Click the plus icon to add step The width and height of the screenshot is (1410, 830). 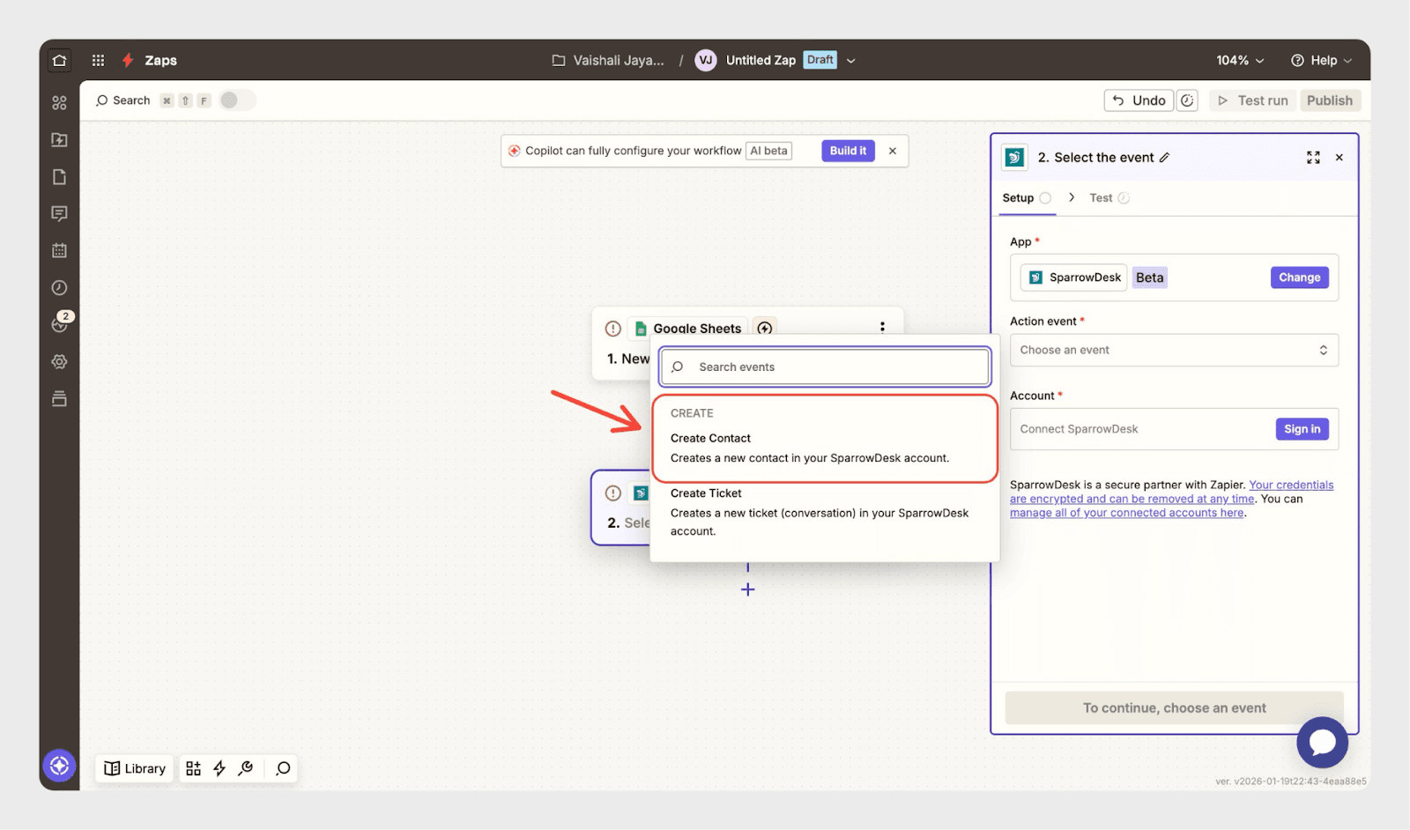[747, 589]
